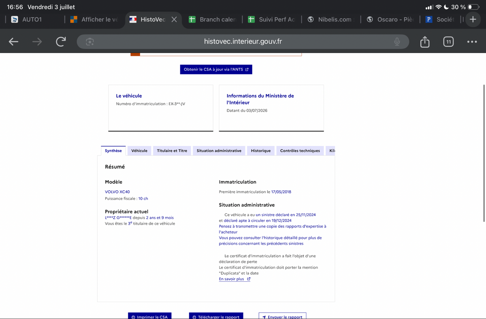Screen dimensions: 486x319
Task: Reload the page with the refresh icon
Action: pos(61,42)
